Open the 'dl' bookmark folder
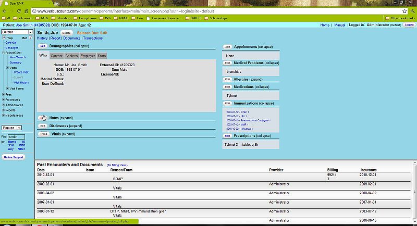Viewport: 417px width, 226px height. 6,18
